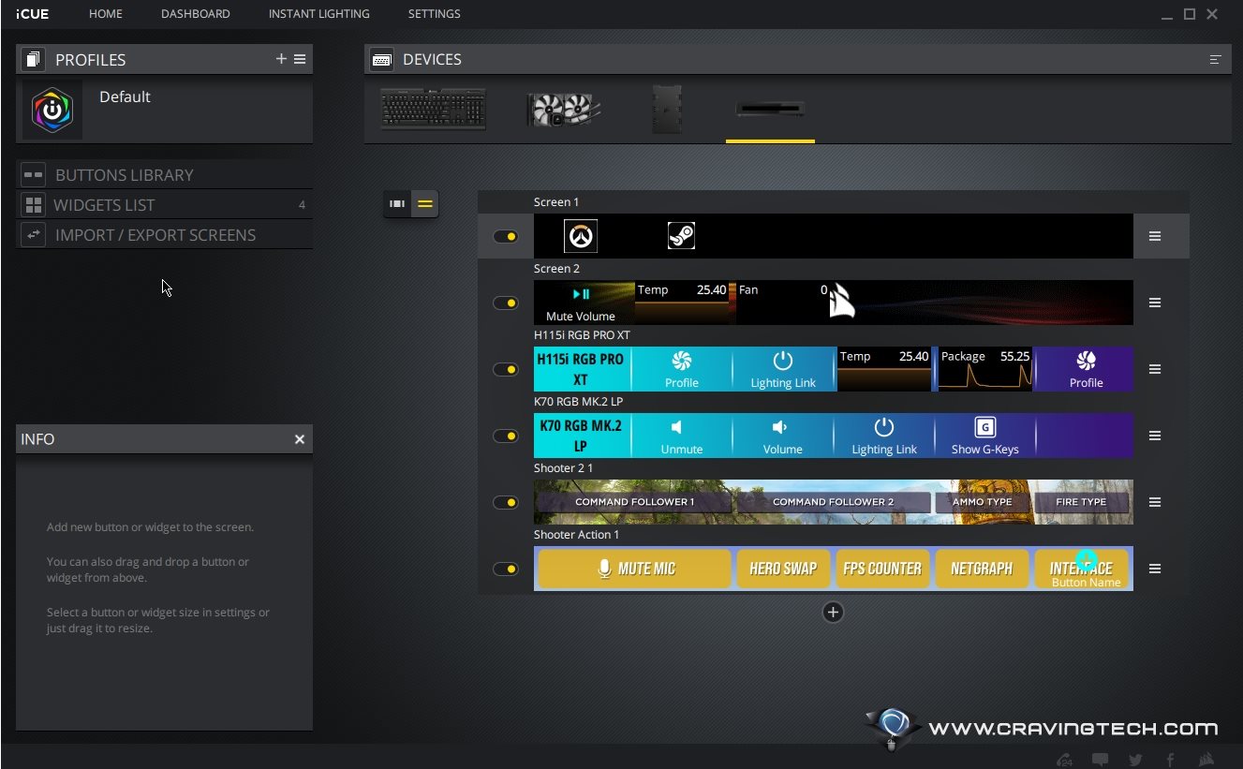Open the Dashboard tab
Viewport: 1243px width, 769px height.
pos(196,14)
